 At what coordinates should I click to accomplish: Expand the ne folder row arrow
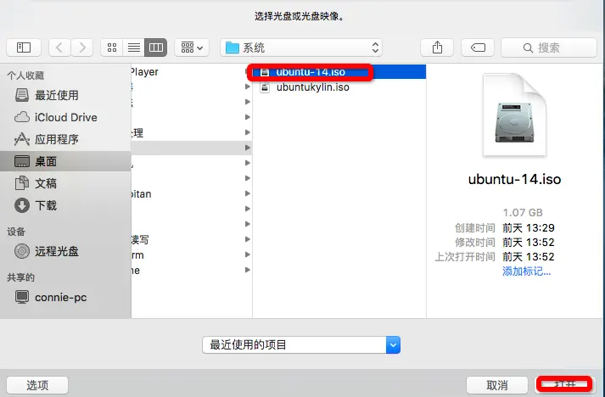pos(247,270)
